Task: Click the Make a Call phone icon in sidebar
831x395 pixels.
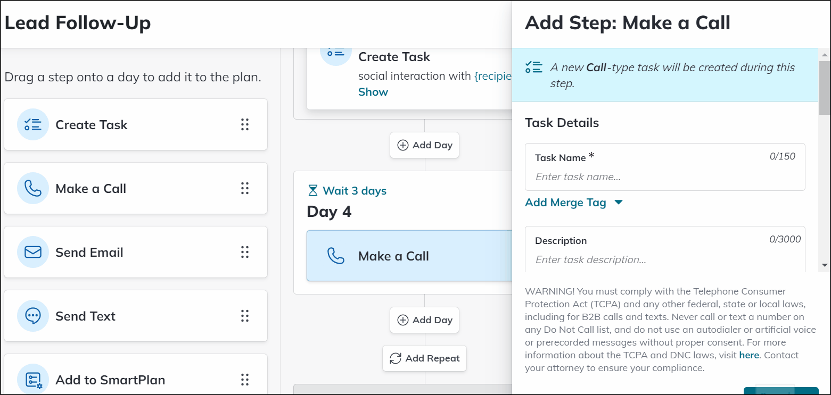Action: [x=33, y=188]
